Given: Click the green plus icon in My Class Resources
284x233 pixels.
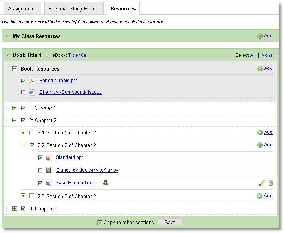Looking at the screenshot, I should (x=260, y=36).
